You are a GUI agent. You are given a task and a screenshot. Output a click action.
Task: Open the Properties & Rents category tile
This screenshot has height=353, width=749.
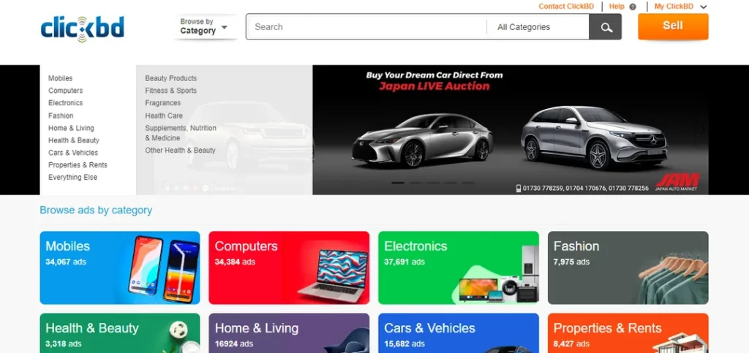tap(628, 333)
